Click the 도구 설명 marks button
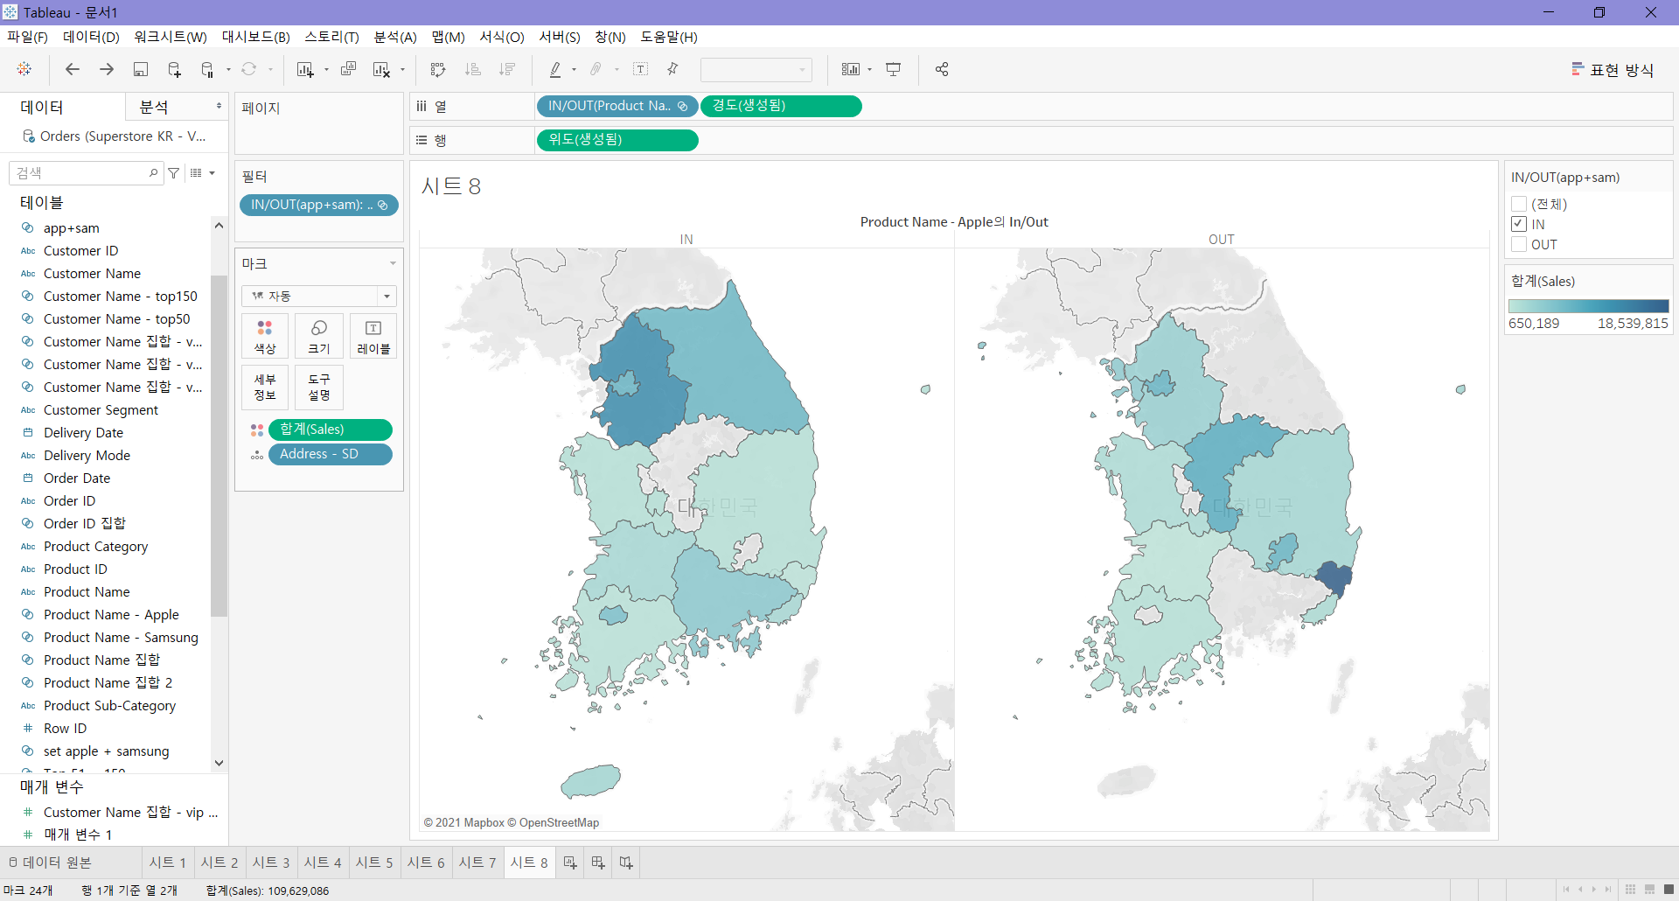This screenshot has height=901, width=1679. pos(319,388)
